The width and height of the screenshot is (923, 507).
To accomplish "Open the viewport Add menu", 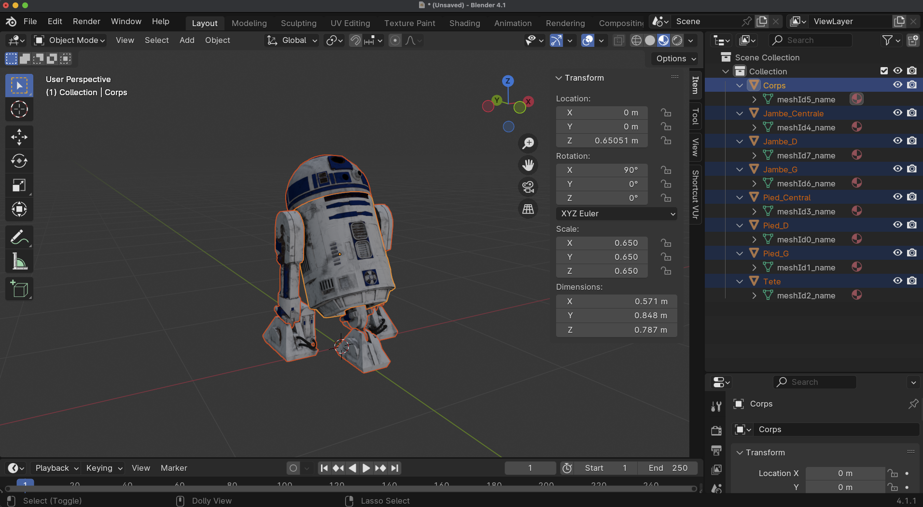I will (187, 41).
